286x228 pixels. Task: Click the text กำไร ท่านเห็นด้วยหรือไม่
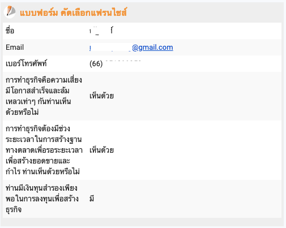pos(42,171)
